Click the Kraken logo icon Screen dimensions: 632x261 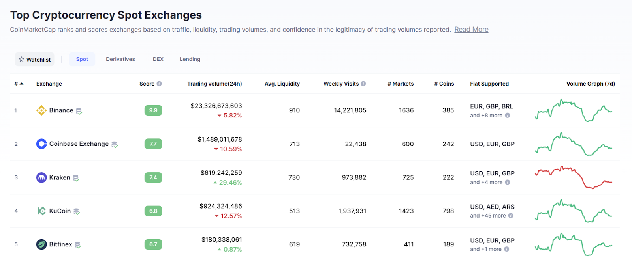coord(41,177)
